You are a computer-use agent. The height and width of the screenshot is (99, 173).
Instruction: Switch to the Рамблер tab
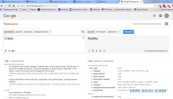(x=84, y=2)
